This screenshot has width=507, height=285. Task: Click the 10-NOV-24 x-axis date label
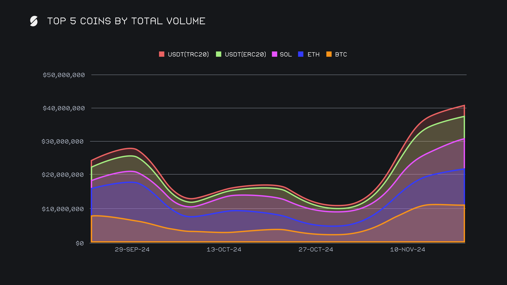[x=407, y=249]
